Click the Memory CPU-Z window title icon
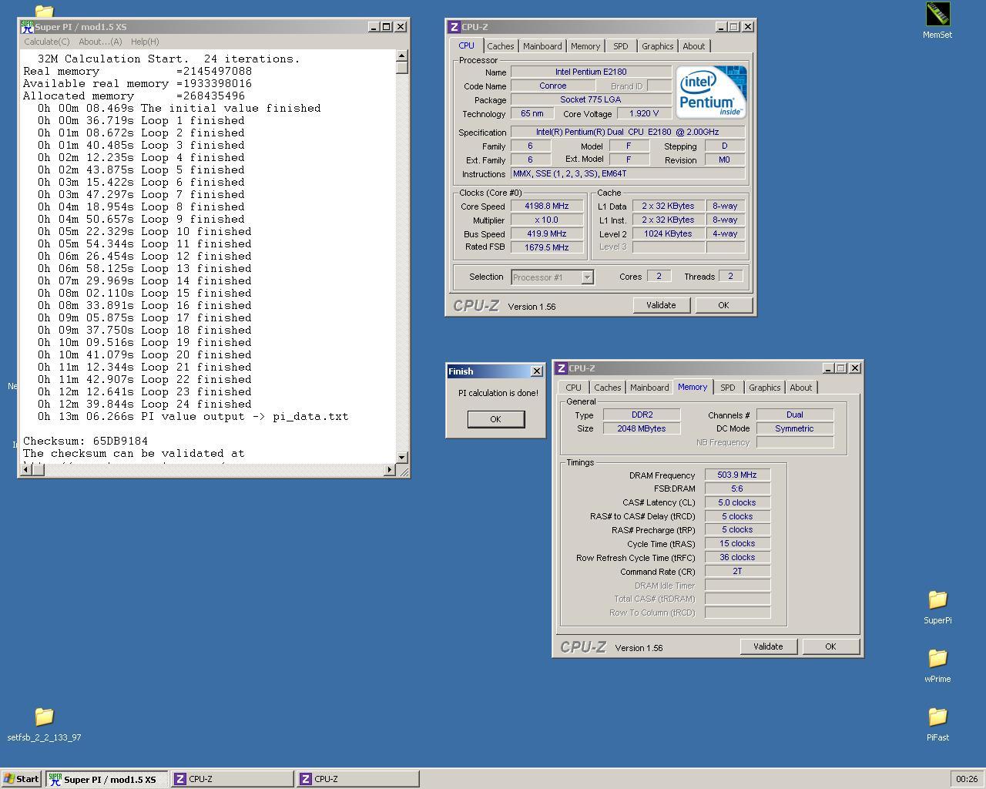986x789 pixels. (x=562, y=368)
